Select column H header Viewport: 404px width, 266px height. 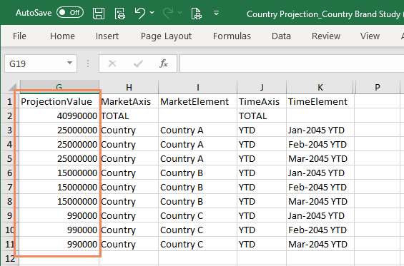coord(129,87)
